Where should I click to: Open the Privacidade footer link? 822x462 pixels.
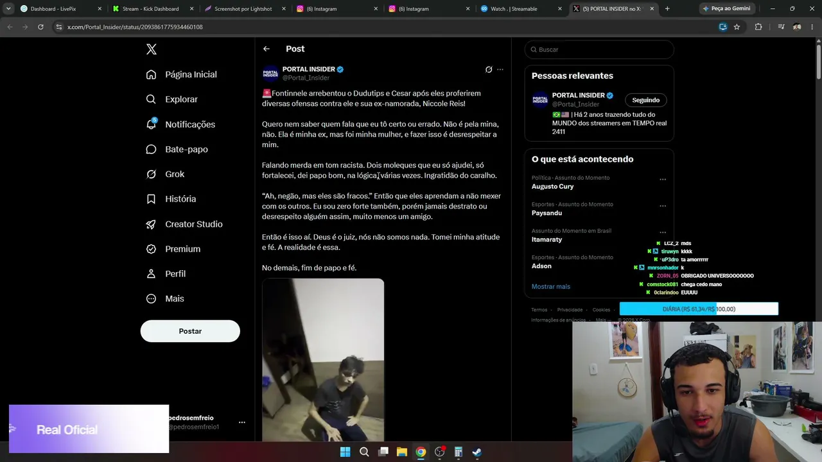pos(570,310)
